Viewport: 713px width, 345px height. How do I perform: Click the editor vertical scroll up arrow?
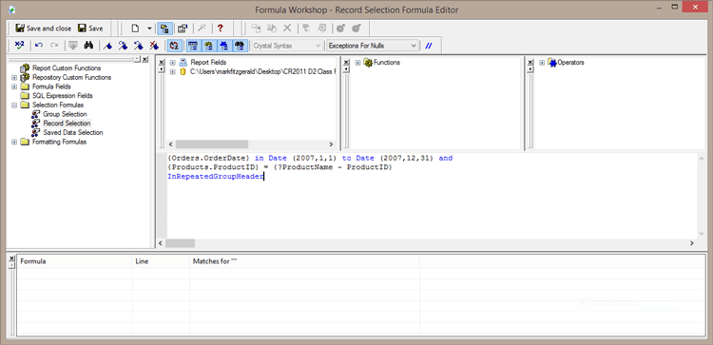702,158
